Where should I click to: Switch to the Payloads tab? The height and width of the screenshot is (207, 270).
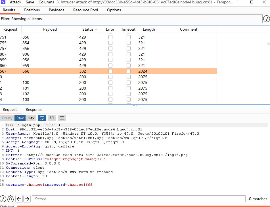tap(56, 10)
